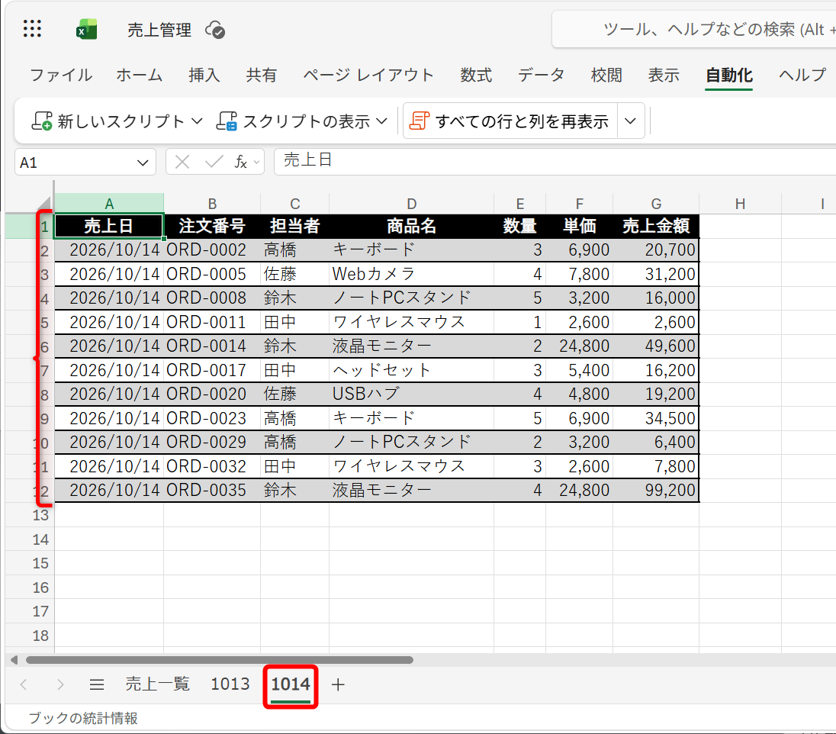Viewport: 836px width, 734px height.
Task: Select cell with amount 99,200
Action: pos(656,490)
